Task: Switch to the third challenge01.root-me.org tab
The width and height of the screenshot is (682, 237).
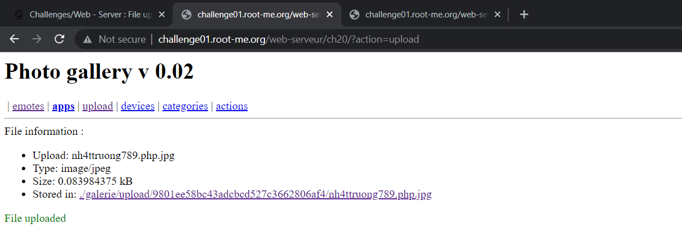Action: coord(425,15)
